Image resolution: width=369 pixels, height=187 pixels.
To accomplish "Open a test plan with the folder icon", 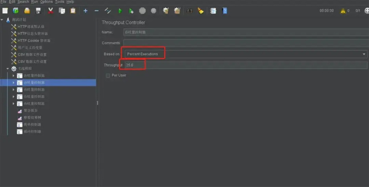I will [27, 11].
